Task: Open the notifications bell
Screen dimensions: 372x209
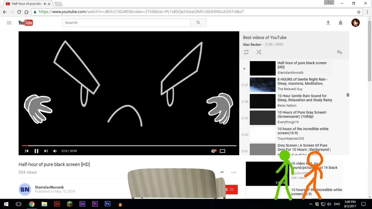Action: pos(340,22)
